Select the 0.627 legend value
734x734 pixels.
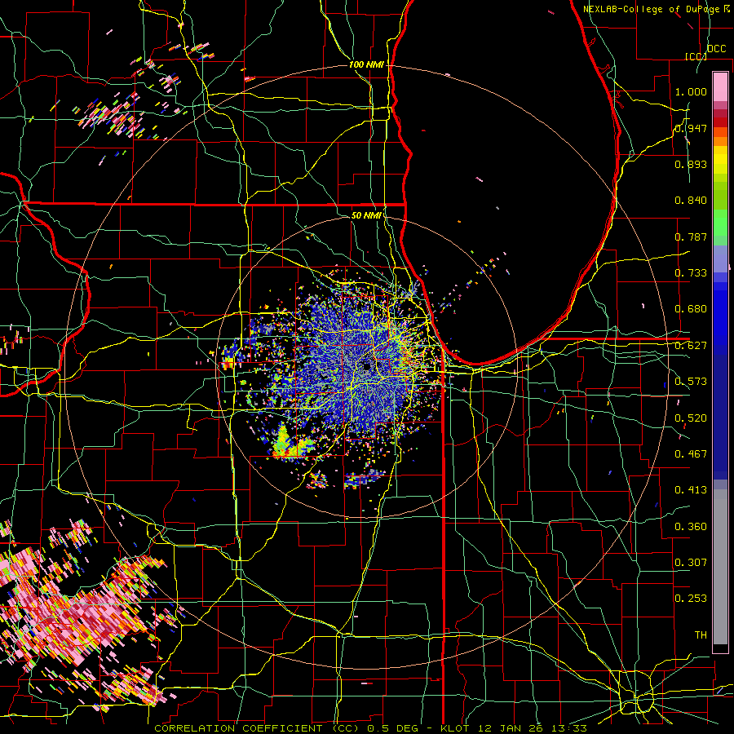[x=691, y=346]
